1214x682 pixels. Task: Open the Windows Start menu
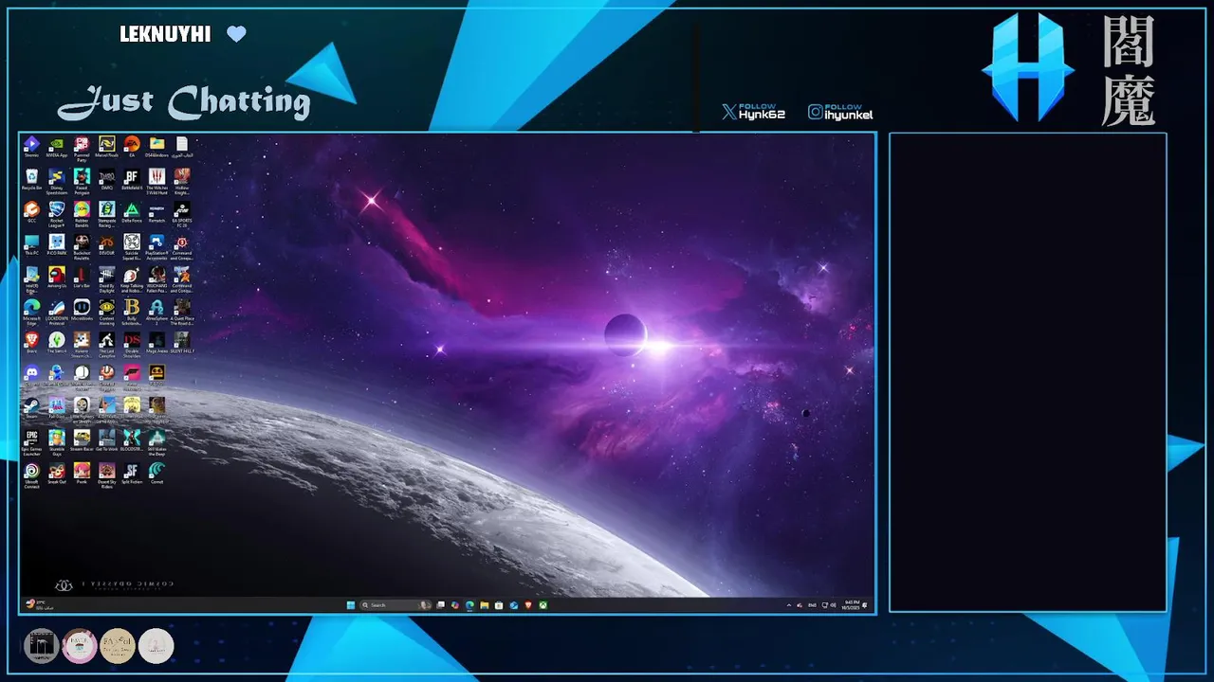351,604
